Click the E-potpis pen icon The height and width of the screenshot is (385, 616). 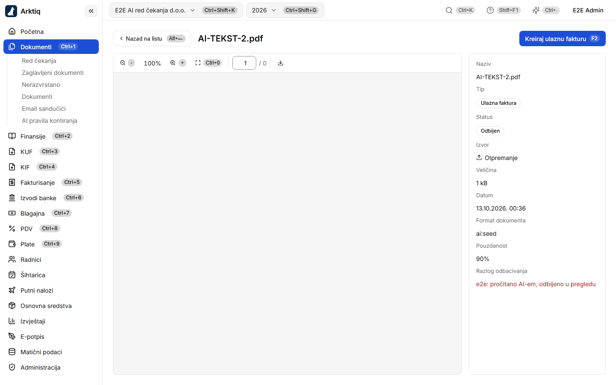point(12,336)
